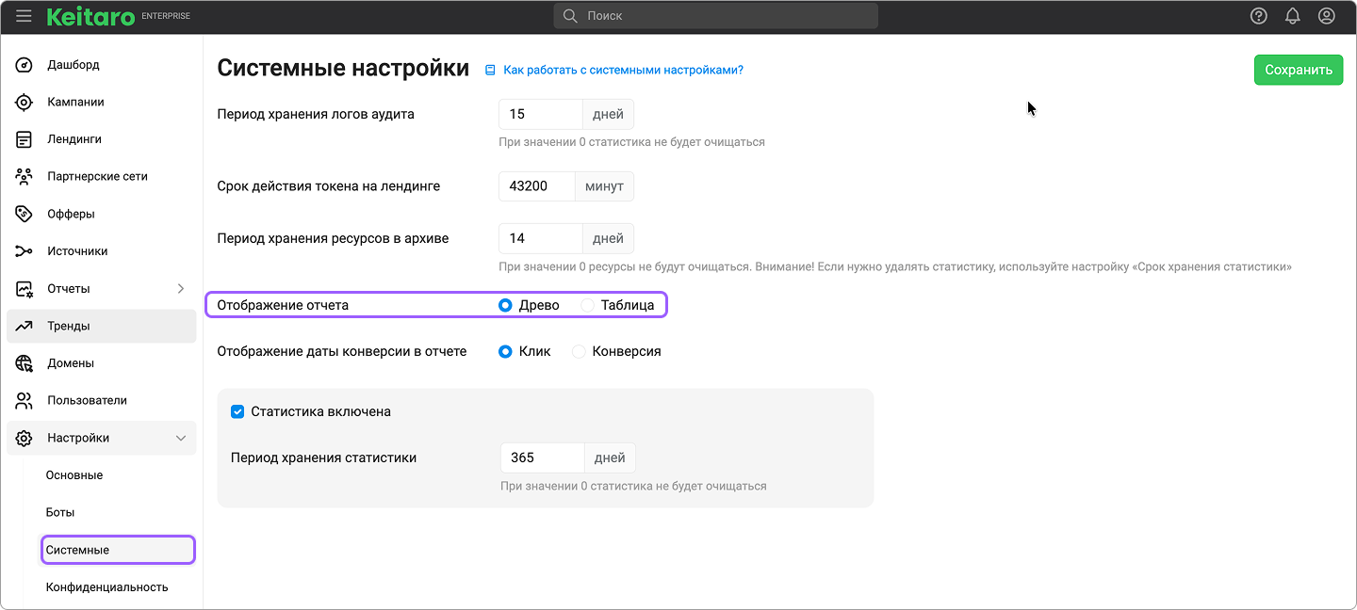Click the hamburger menu icon
The width and height of the screenshot is (1357, 610).
click(24, 16)
